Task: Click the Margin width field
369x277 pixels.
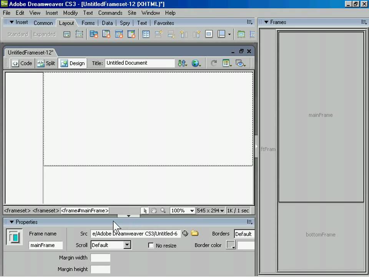Action: point(100,258)
